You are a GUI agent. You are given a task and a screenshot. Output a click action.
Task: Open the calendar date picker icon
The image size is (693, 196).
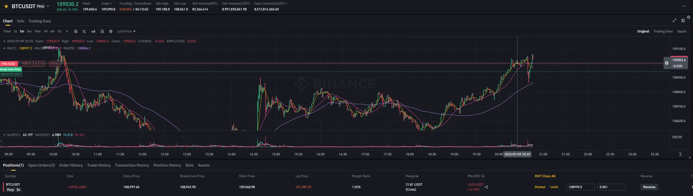(x=76, y=31)
